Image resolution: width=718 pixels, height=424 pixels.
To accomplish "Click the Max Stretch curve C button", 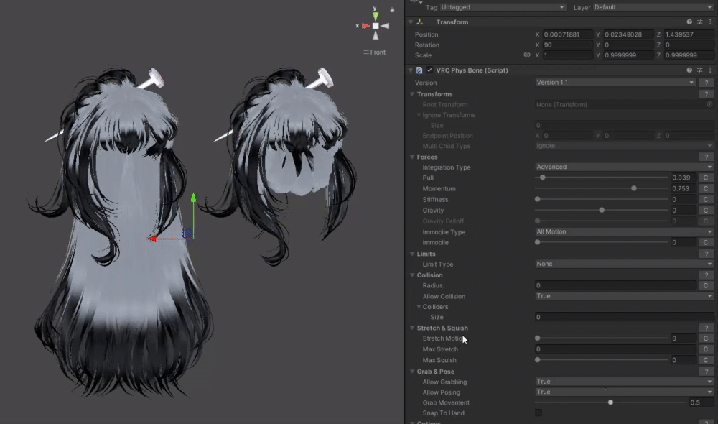I will point(706,349).
